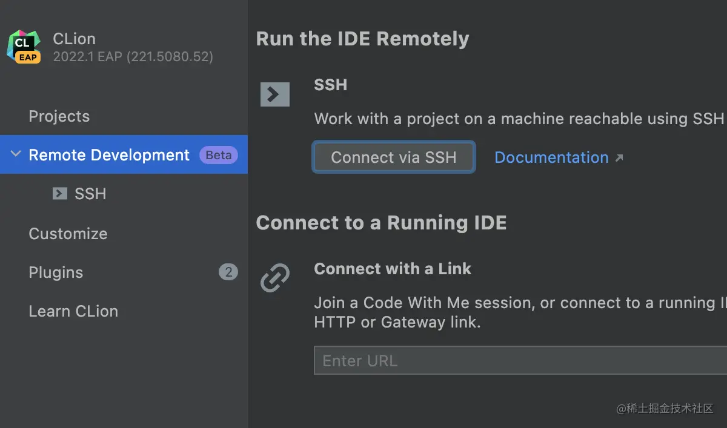The height and width of the screenshot is (428, 727).
Task: Open the Plugins section
Action: [56, 273]
